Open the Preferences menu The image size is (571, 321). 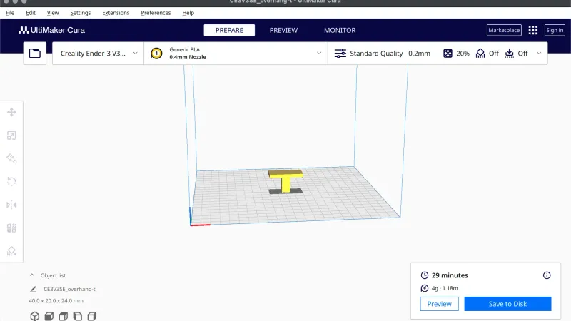tap(156, 13)
